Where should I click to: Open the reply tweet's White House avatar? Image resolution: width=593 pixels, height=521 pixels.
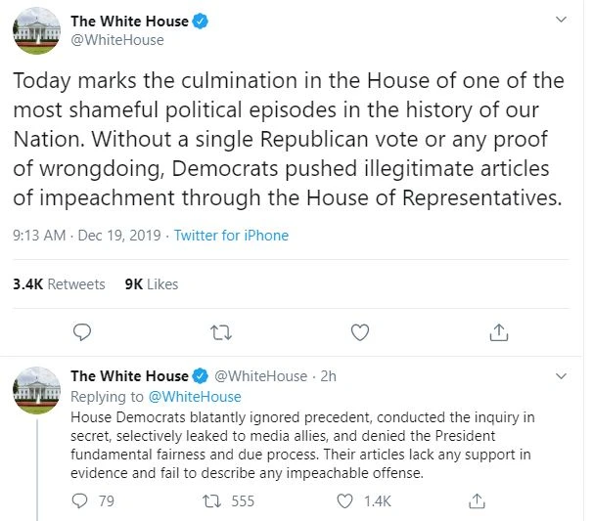click(36, 390)
